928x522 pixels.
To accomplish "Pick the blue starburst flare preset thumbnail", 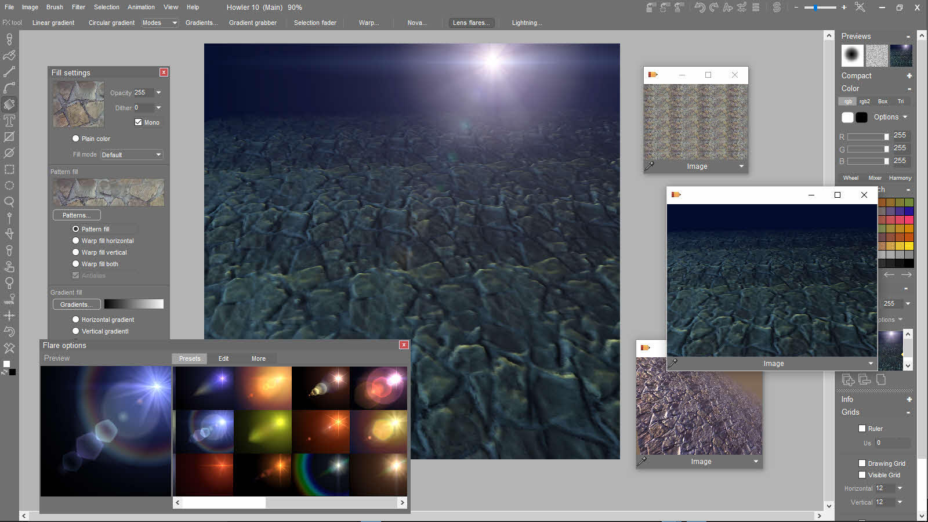I will [x=204, y=387].
